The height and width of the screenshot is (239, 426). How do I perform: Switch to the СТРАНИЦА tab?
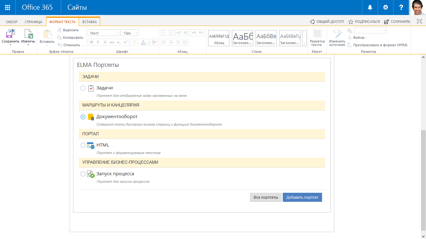tap(33, 22)
